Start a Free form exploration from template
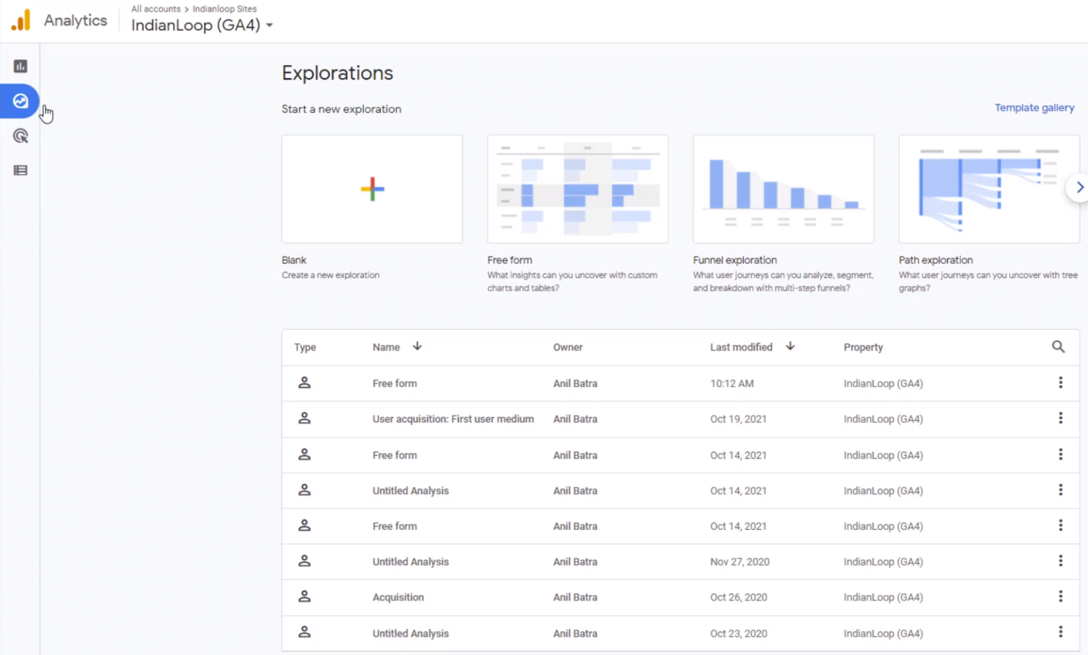The image size is (1088, 655). point(577,189)
